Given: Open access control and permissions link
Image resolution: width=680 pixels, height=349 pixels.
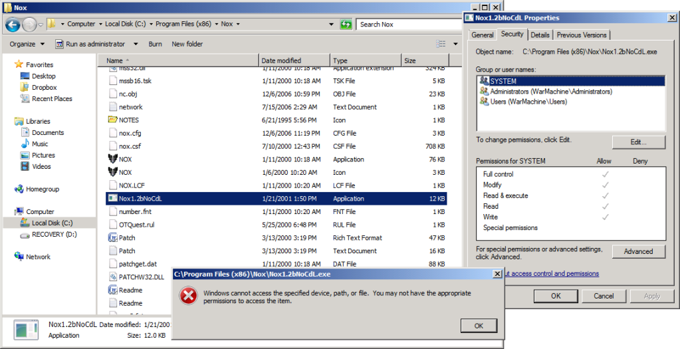Looking at the screenshot, I should [552, 274].
